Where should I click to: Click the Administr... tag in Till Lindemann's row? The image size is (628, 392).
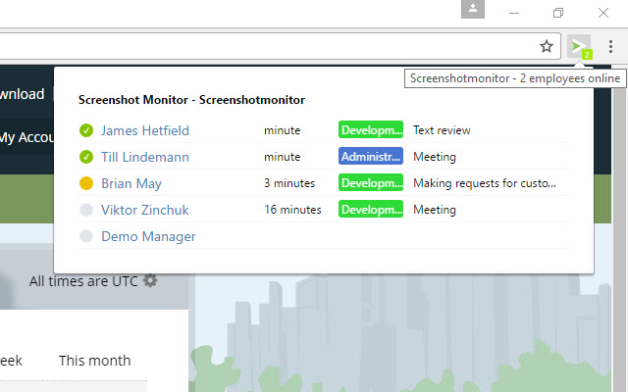point(371,156)
